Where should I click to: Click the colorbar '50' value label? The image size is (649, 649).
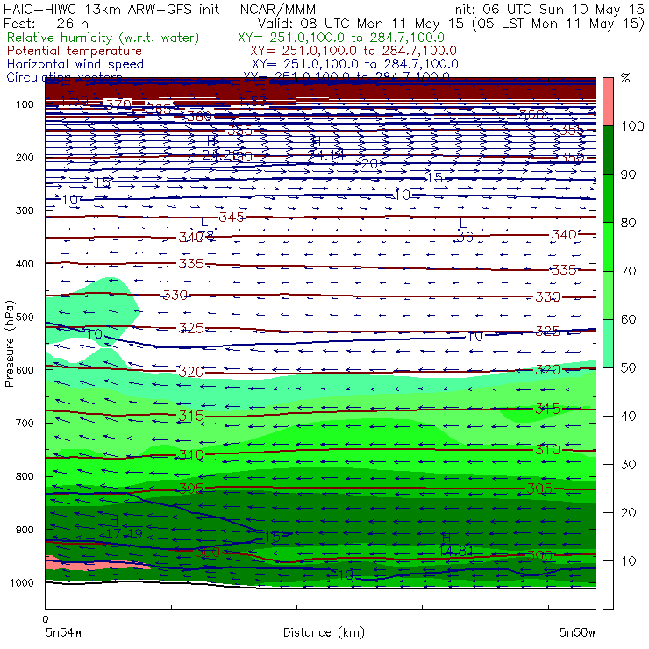coord(628,368)
